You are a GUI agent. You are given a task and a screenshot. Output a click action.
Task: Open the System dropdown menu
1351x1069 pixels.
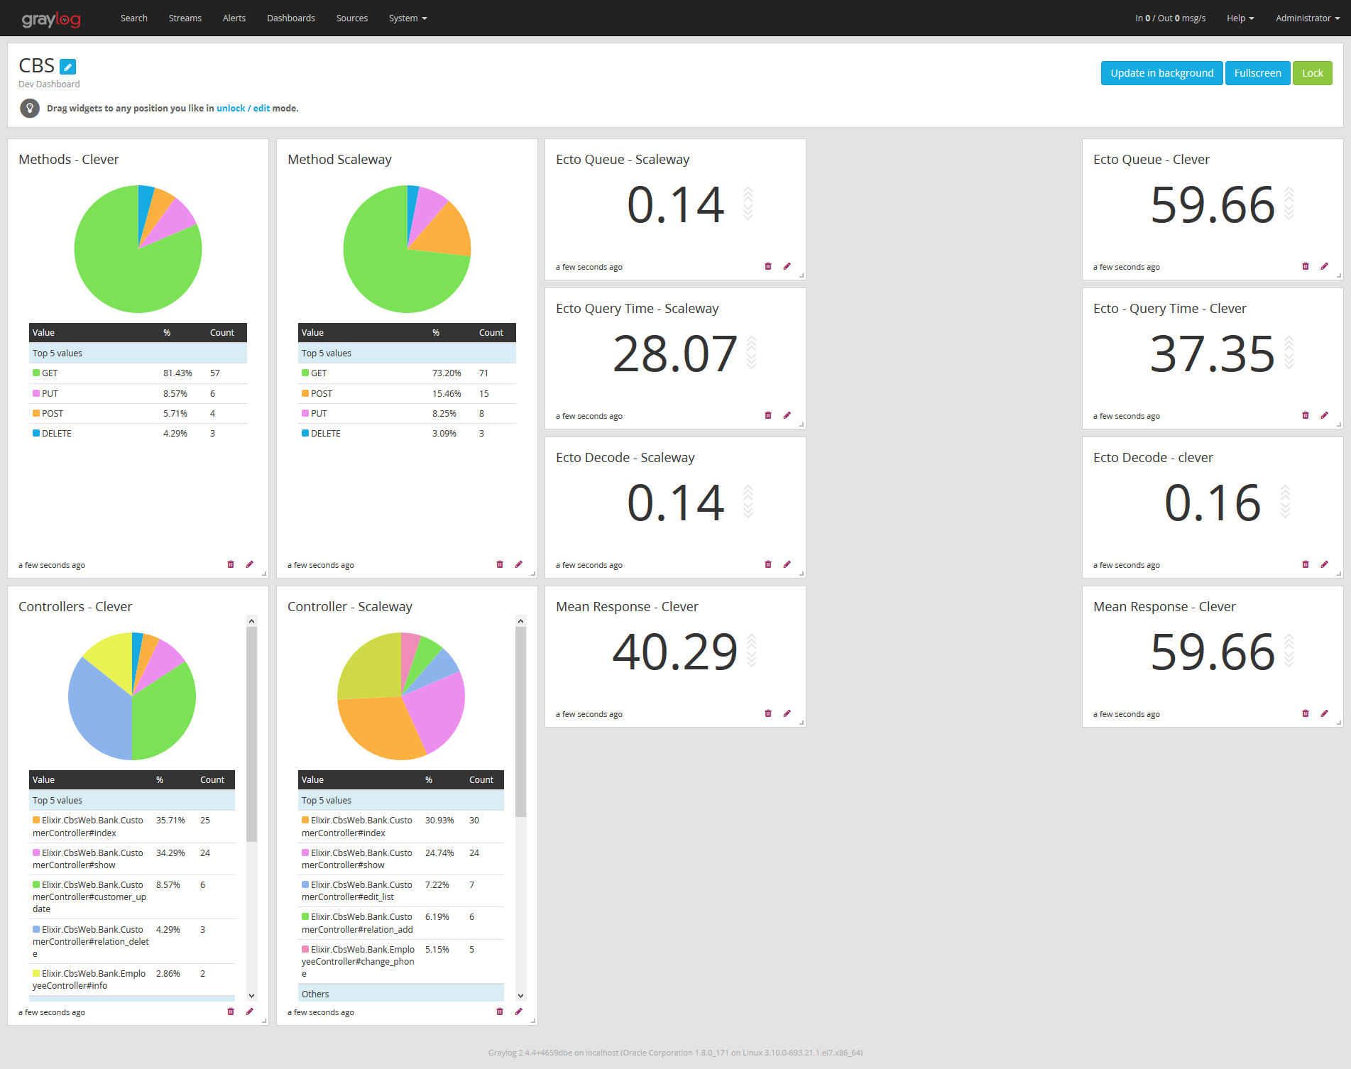point(408,18)
